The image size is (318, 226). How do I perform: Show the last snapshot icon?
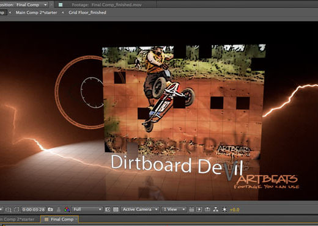(x=59, y=210)
